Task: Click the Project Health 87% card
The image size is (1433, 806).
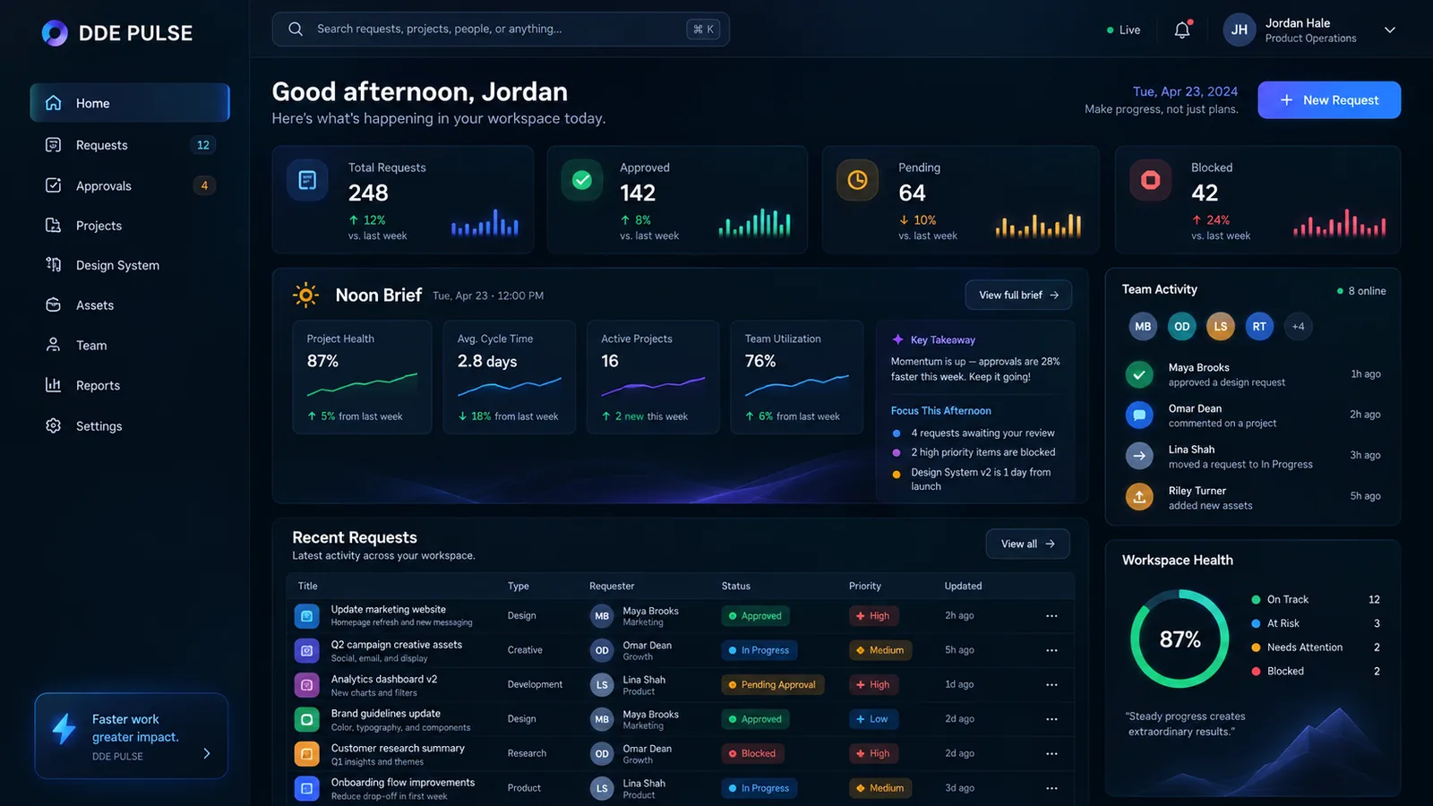Action: point(362,377)
